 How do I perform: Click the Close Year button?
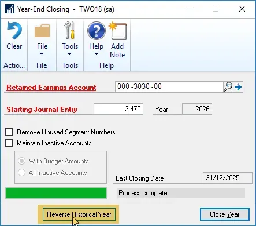pyautogui.click(x=225, y=214)
